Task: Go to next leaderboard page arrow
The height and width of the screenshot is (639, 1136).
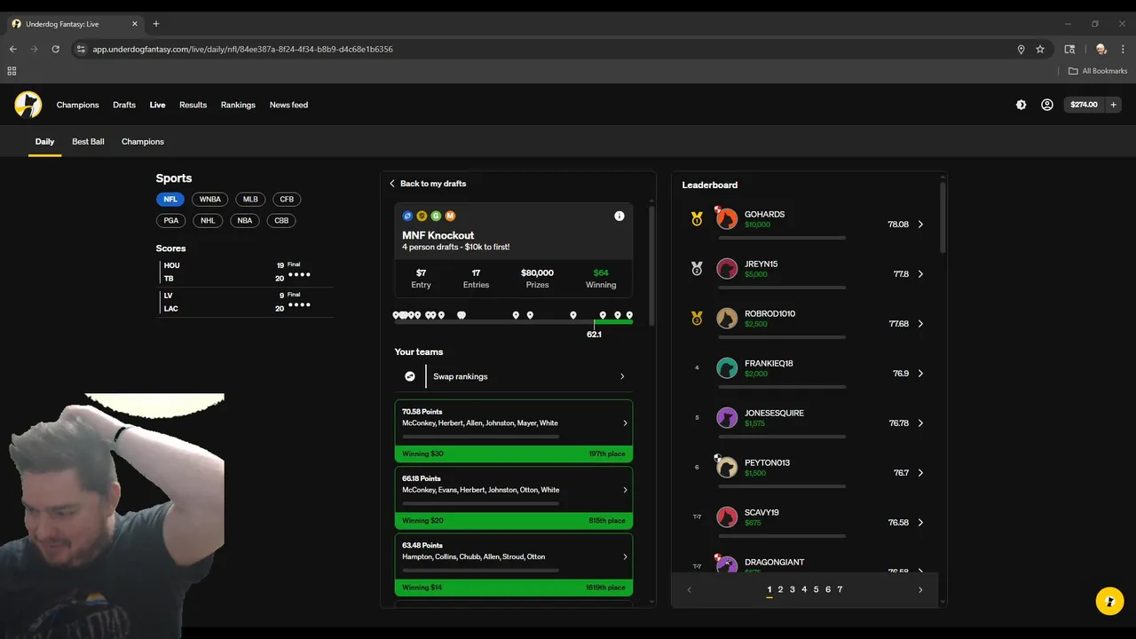Action: point(920,590)
